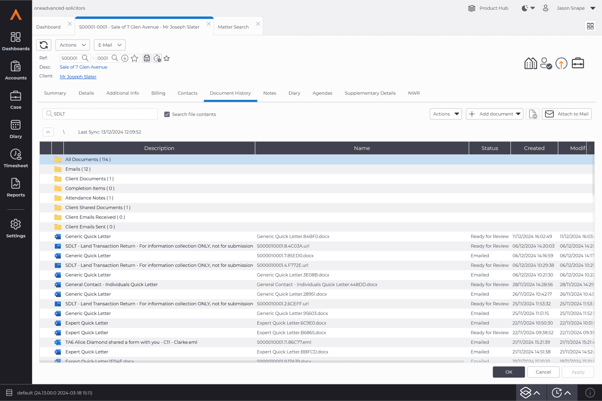Open the Product Hub
Viewport: 602px width, 401px height.
click(488, 8)
